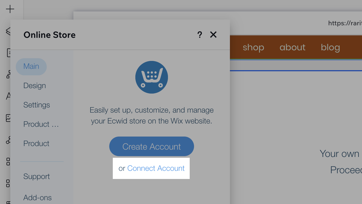Click the site URL starting with https://rari
Image resolution: width=362 pixels, height=204 pixels.
(x=345, y=23)
